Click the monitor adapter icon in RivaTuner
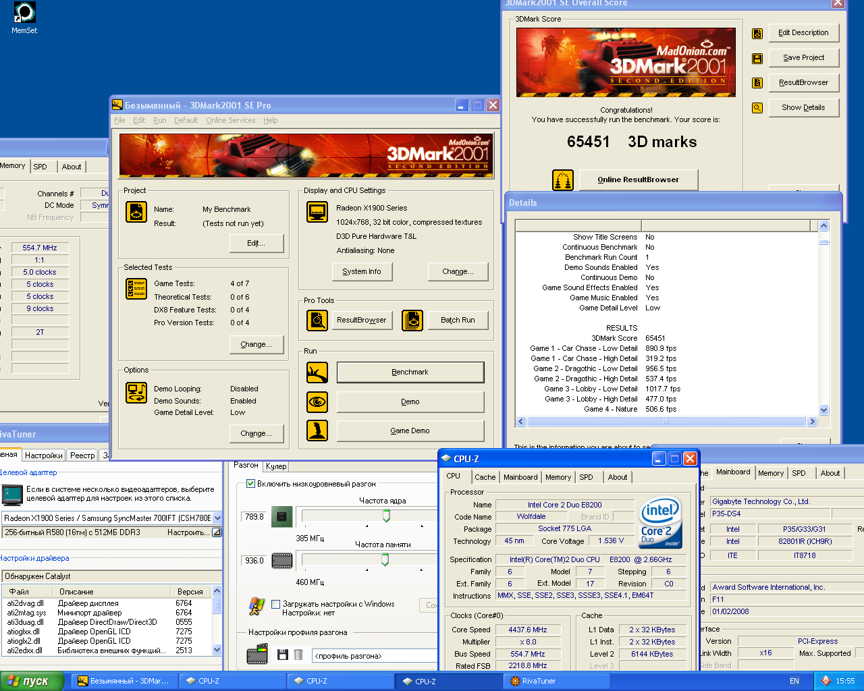Viewport: 864px width, 691px height. [12, 495]
